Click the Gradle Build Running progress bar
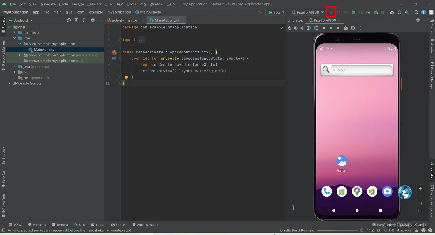Viewport: 435px width, 235px height. 337,230
